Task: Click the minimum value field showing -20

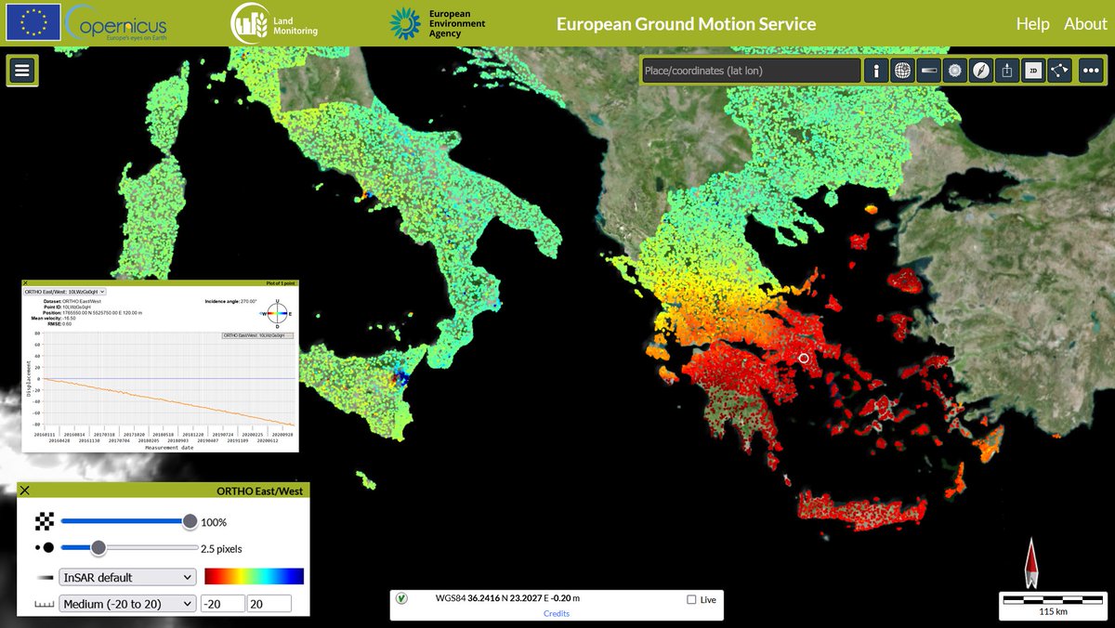Action: click(x=221, y=604)
